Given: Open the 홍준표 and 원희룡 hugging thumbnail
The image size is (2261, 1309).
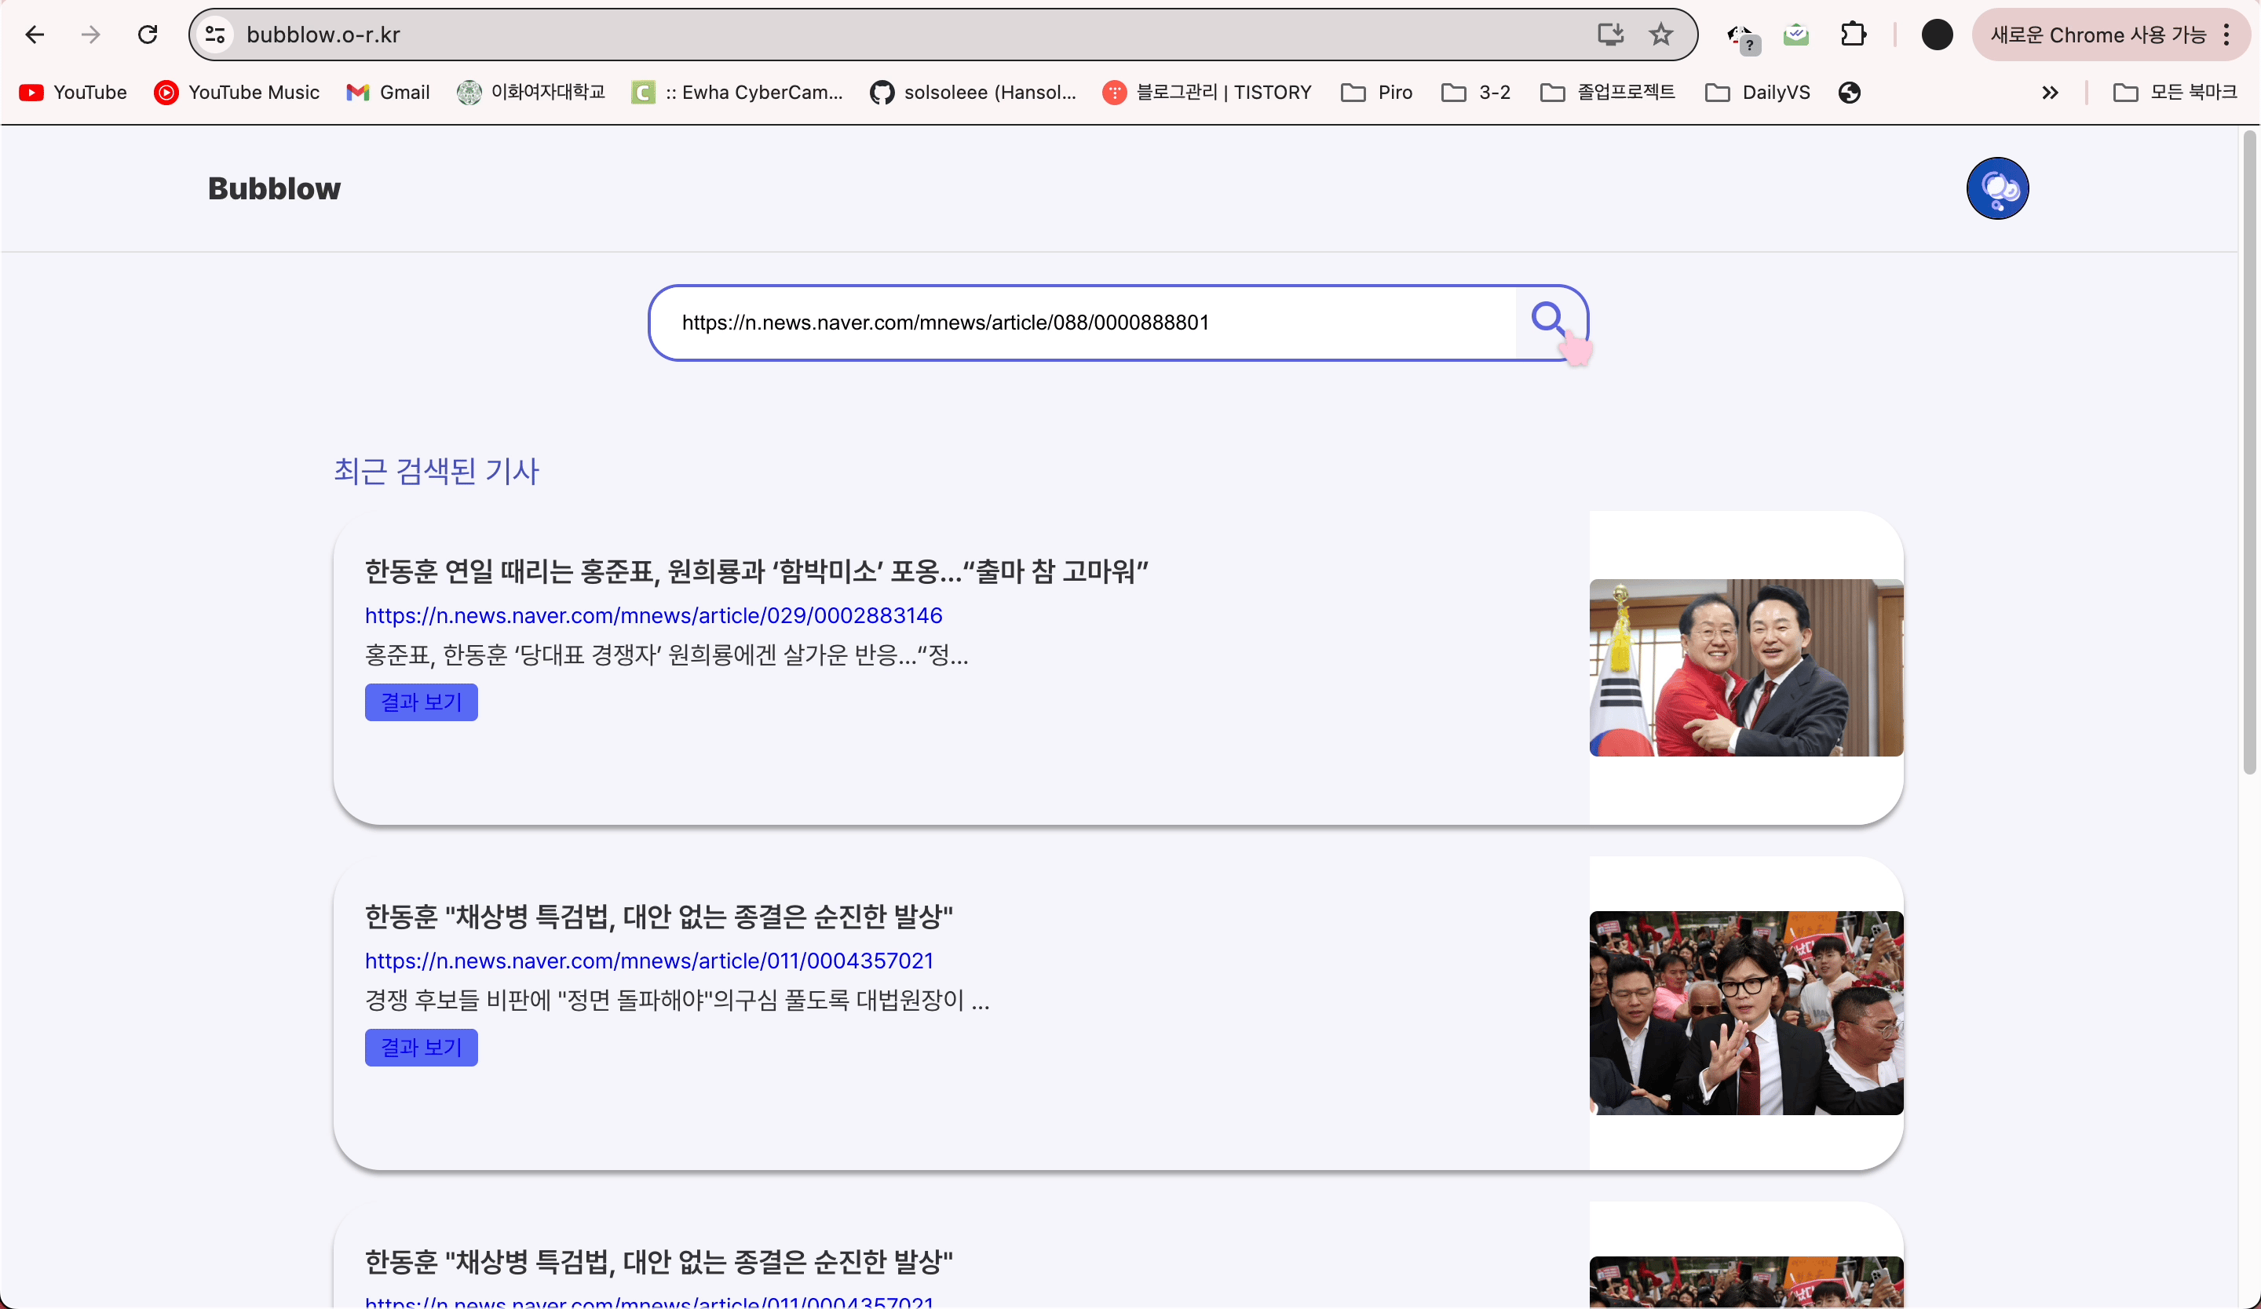Looking at the screenshot, I should 1746,668.
